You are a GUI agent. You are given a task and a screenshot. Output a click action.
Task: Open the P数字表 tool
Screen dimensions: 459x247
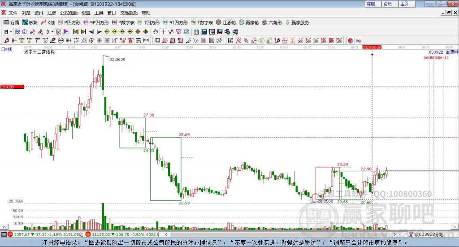(x=123, y=22)
